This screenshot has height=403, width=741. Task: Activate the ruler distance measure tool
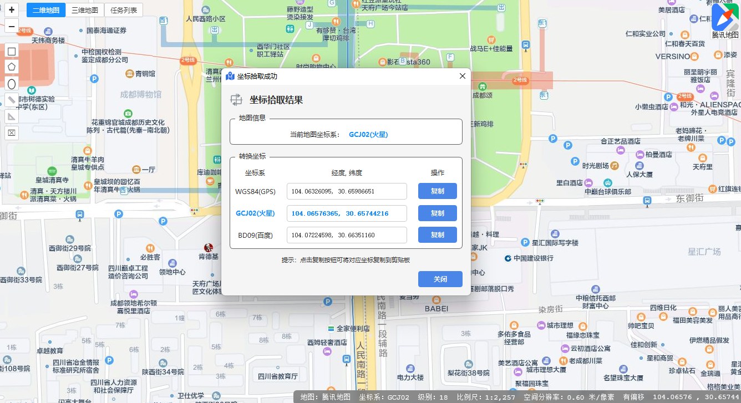pos(12,100)
